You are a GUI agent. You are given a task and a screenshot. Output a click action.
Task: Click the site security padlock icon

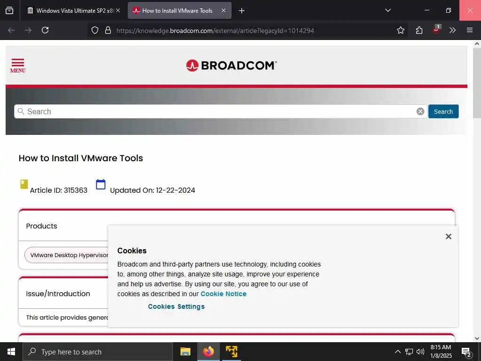tap(108, 30)
